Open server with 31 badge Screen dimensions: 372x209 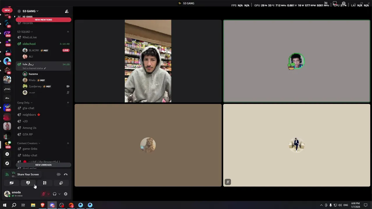point(7,24)
